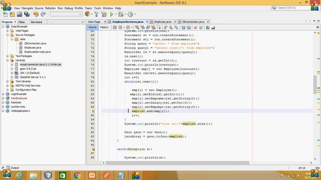
Task: Open browser selection dropdown beside Chrome icon
Action: 91,14
